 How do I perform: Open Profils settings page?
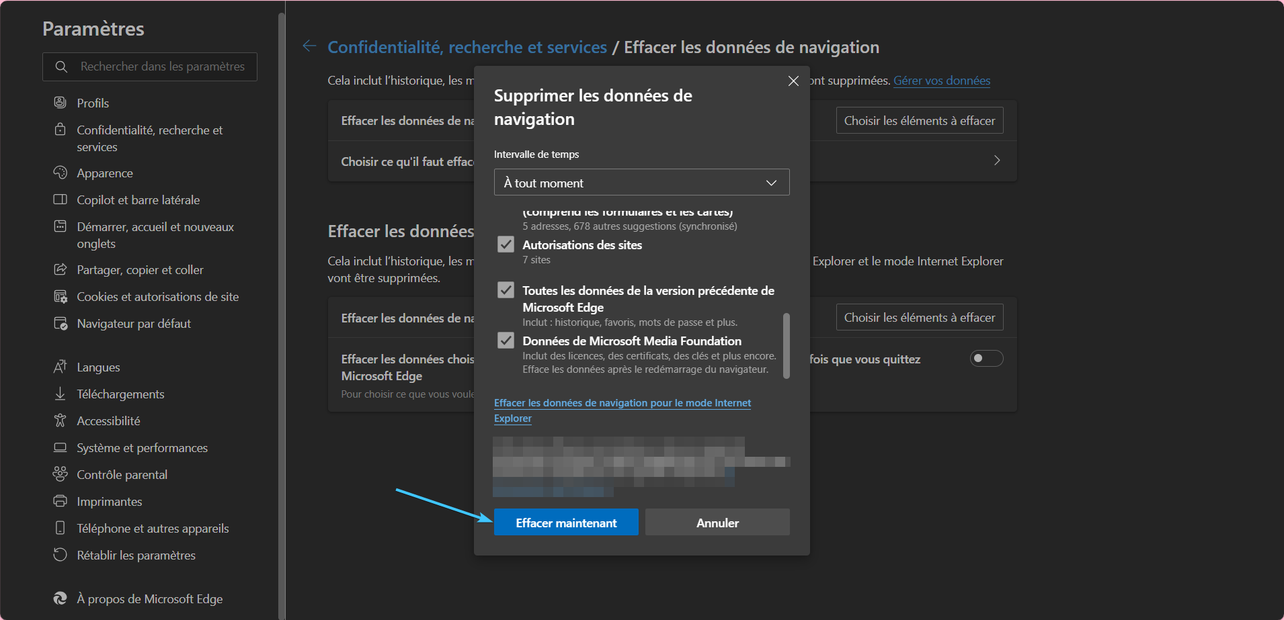[93, 103]
